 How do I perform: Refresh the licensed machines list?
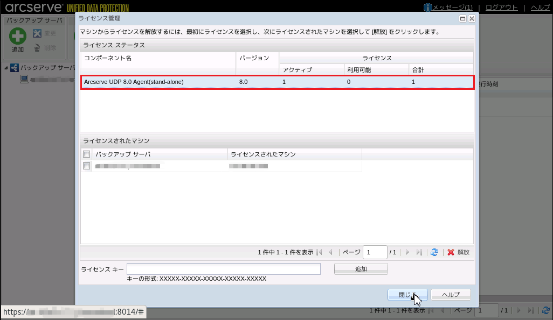(x=434, y=252)
